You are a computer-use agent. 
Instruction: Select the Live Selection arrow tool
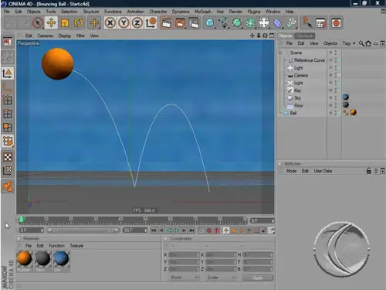38,23
